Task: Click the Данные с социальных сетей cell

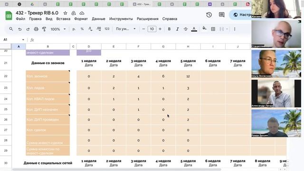Action: (47, 163)
